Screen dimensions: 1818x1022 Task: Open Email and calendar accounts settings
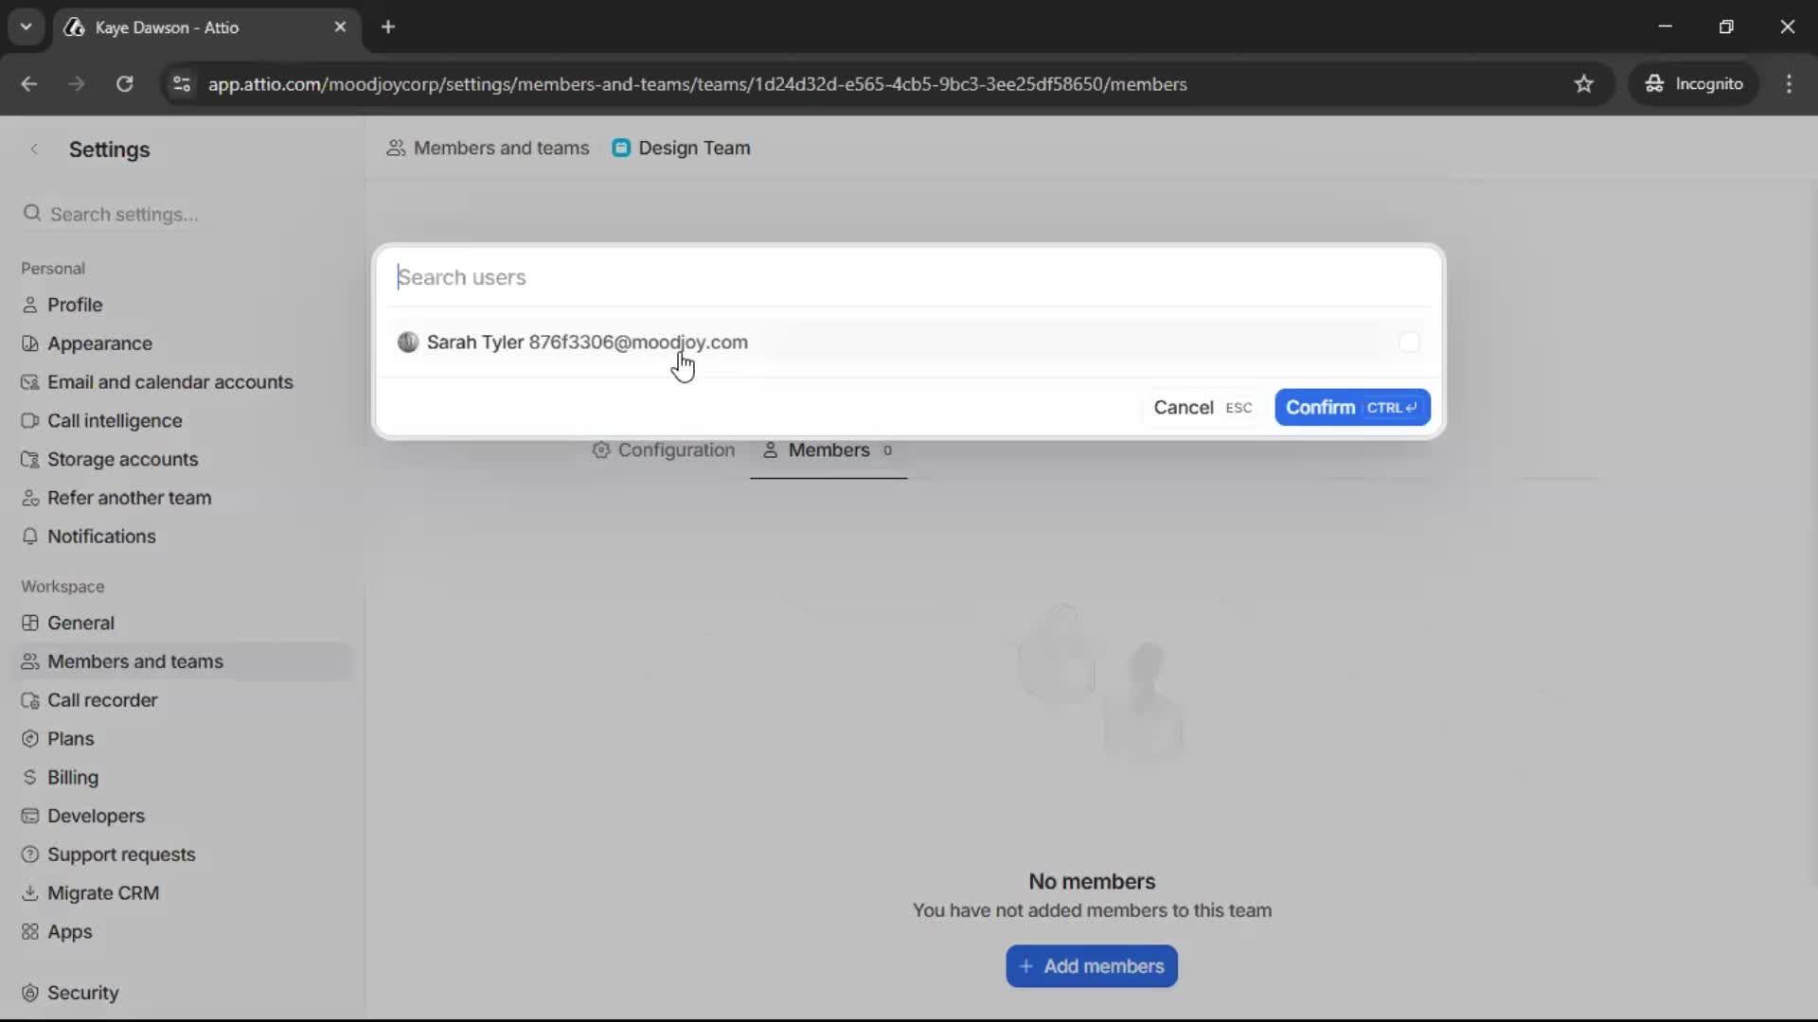(x=170, y=381)
